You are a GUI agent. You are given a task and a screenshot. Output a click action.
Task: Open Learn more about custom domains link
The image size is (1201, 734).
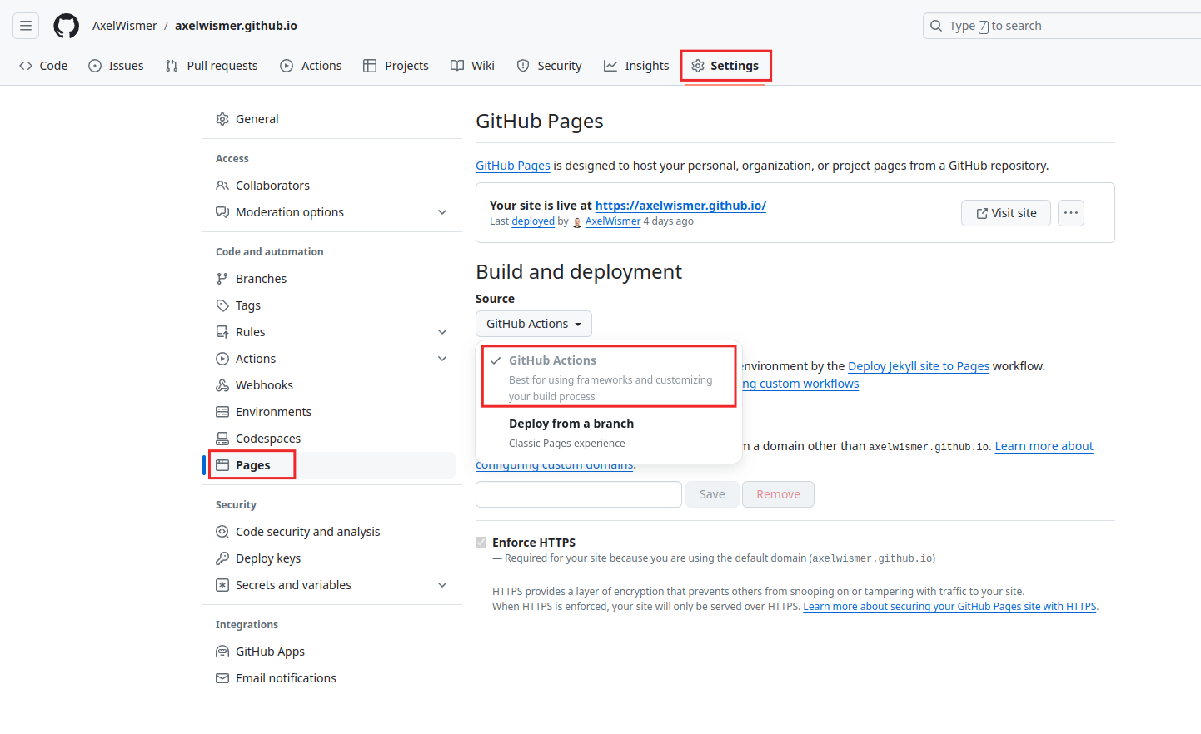coord(1044,446)
